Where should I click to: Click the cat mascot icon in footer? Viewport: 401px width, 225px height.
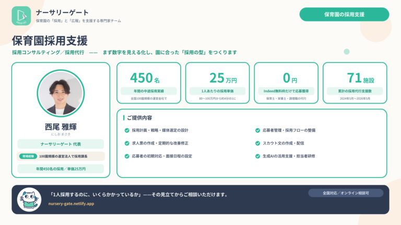click(29, 199)
